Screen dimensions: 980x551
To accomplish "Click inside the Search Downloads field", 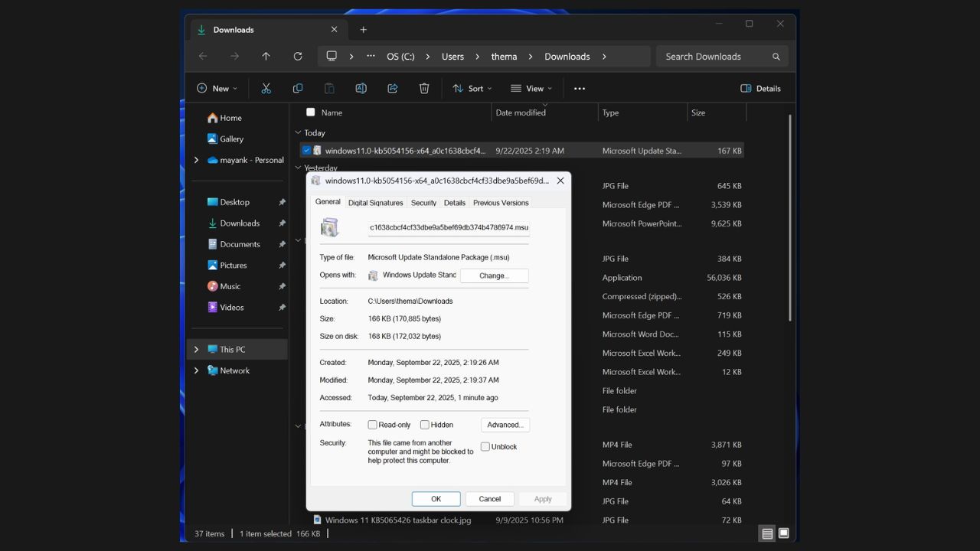I will 712,56.
